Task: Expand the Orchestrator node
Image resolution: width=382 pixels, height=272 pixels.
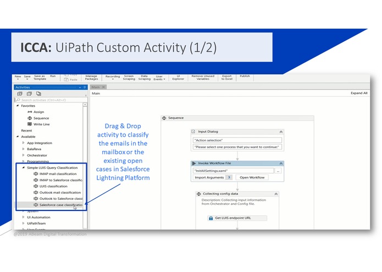Action: click(x=24, y=155)
